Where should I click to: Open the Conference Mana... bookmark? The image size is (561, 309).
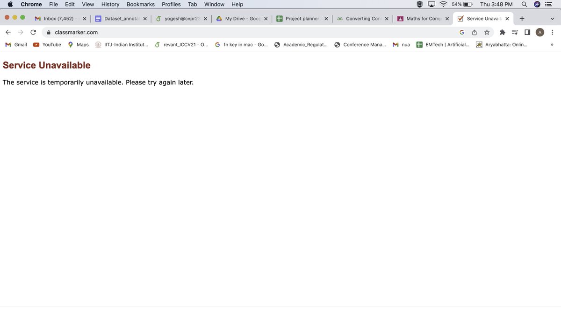(x=360, y=45)
